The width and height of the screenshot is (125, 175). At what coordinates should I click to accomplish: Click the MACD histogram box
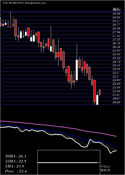(x=69, y=162)
